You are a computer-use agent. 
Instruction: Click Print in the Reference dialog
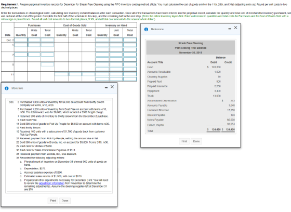click(x=184, y=141)
